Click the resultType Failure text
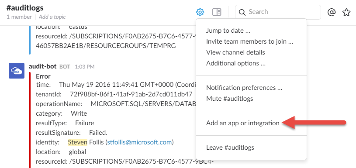This screenshot has width=356, height=168. point(65,123)
